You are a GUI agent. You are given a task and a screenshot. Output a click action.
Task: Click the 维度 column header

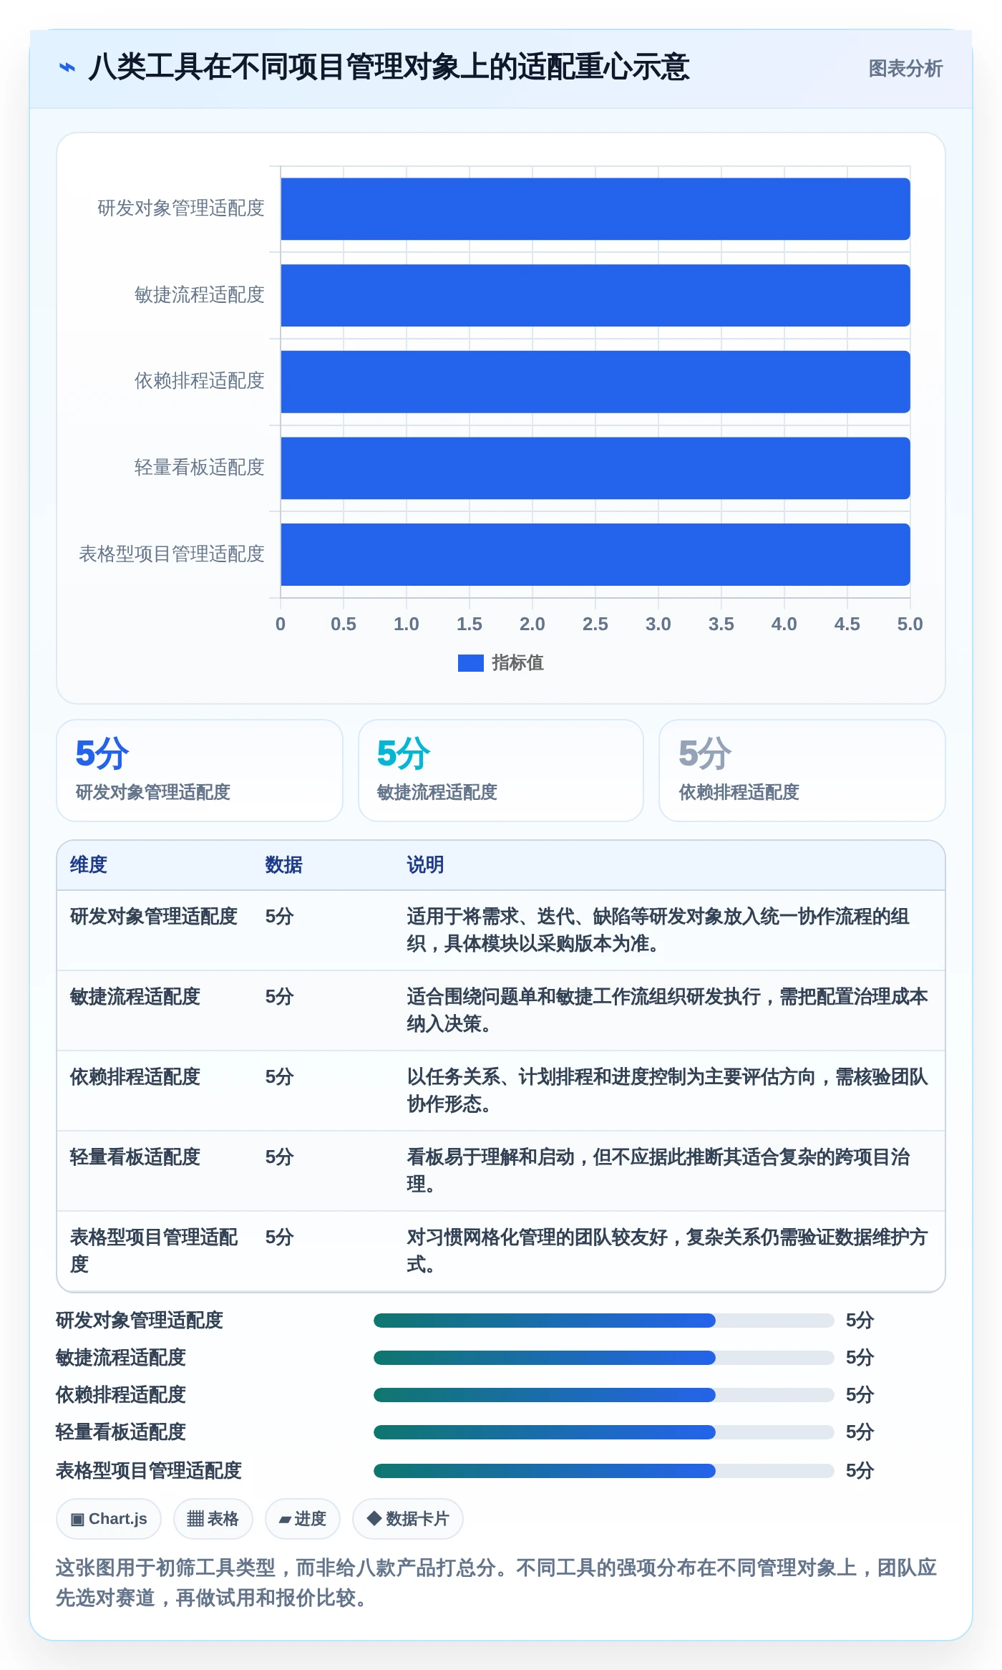89,865
